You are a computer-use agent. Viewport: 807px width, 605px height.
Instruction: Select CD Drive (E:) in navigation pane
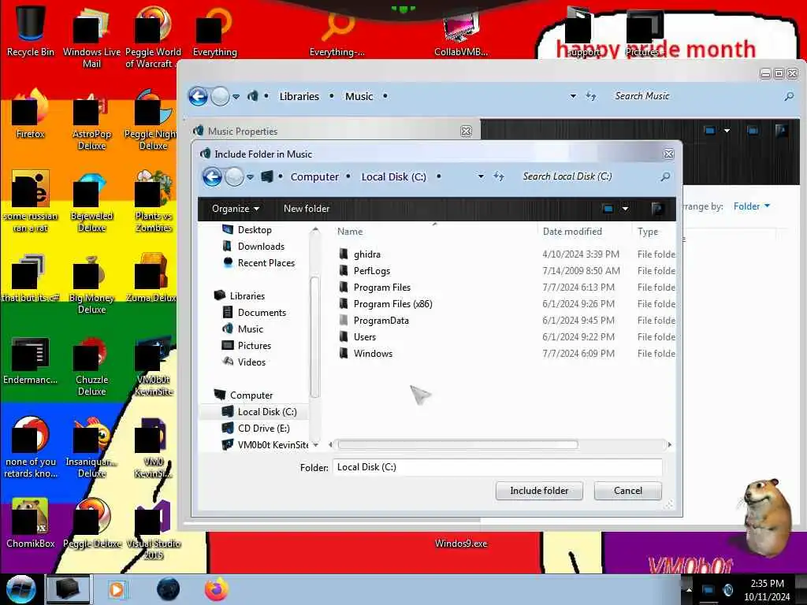pos(263,428)
